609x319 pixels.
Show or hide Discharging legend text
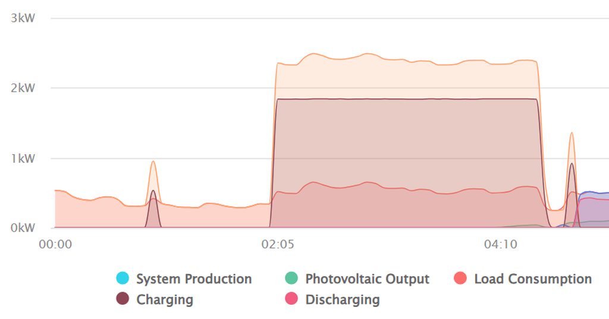[343, 299]
